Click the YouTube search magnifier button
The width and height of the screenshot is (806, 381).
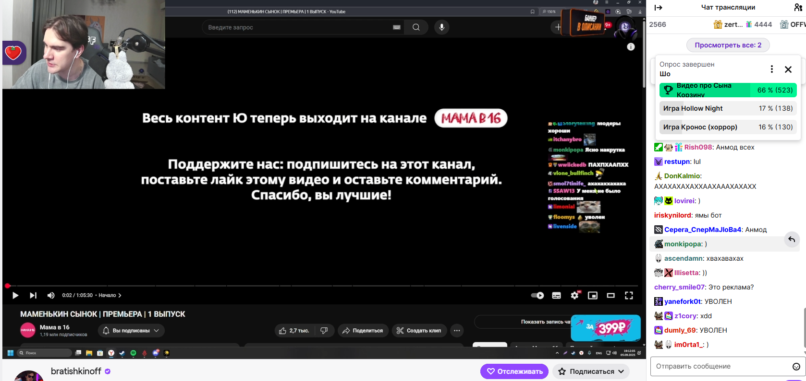pyautogui.click(x=416, y=27)
